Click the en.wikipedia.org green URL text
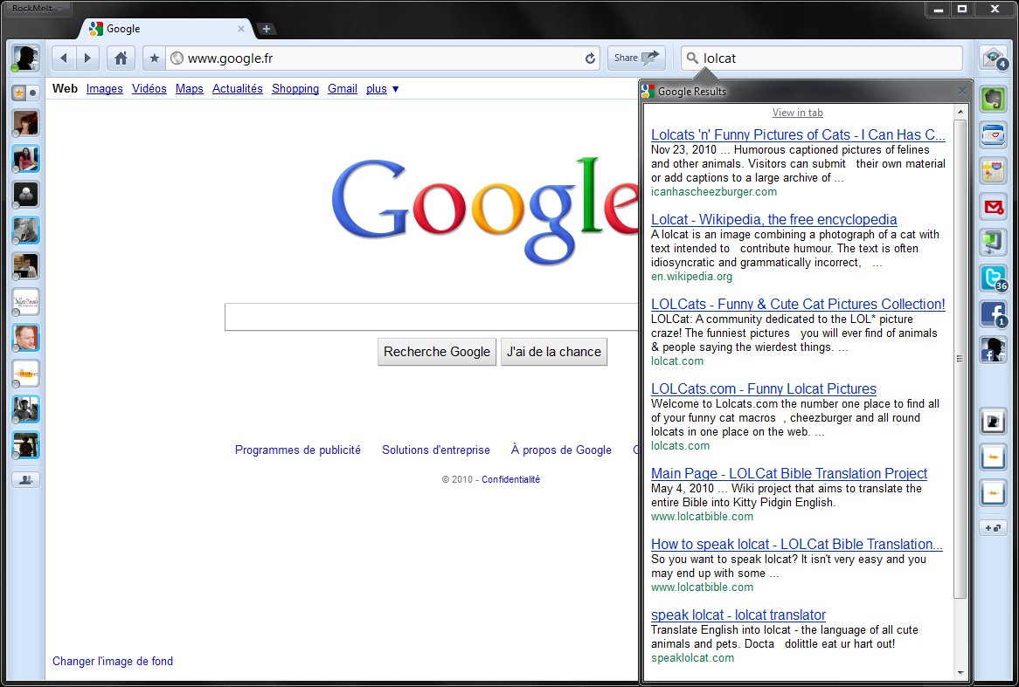The image size is (1019, 687). 691,276
